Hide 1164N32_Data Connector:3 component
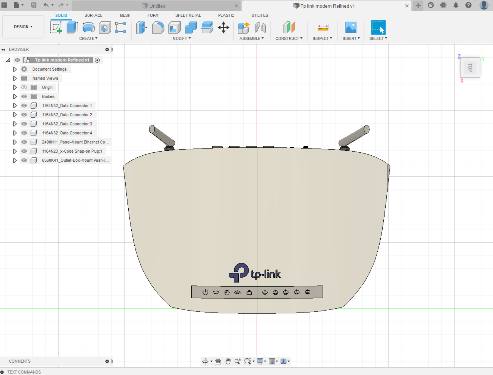The height and width of the screenshot is (375, 493). pyautogui.click(x=24, y=124)
